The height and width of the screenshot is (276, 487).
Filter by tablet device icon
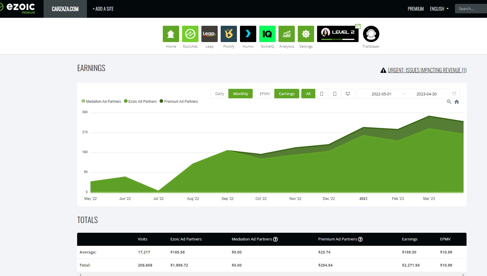335,94
